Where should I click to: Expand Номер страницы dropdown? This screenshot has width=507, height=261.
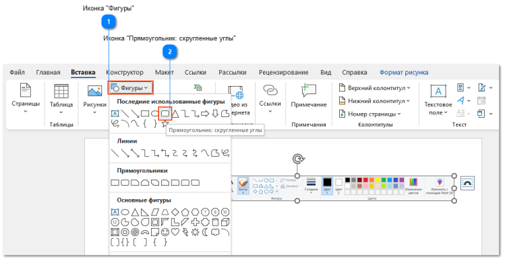(x=370, y=114)
